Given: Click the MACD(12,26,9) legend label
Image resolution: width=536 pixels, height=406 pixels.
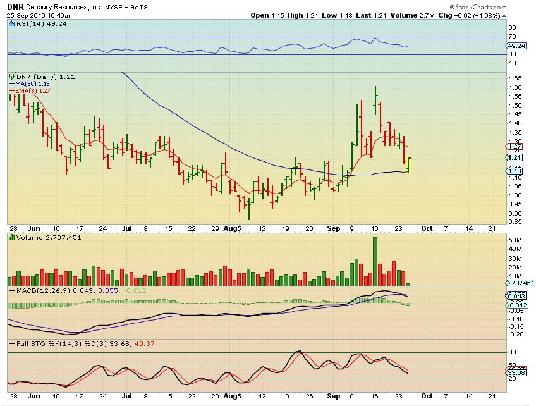Looking at the screenshot, I should (43, 290).
